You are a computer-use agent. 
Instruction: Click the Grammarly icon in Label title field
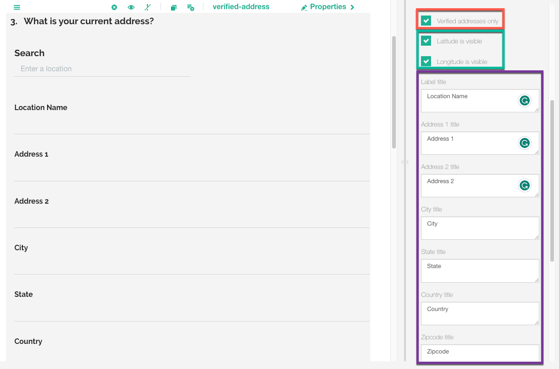[x=524, y=101]
